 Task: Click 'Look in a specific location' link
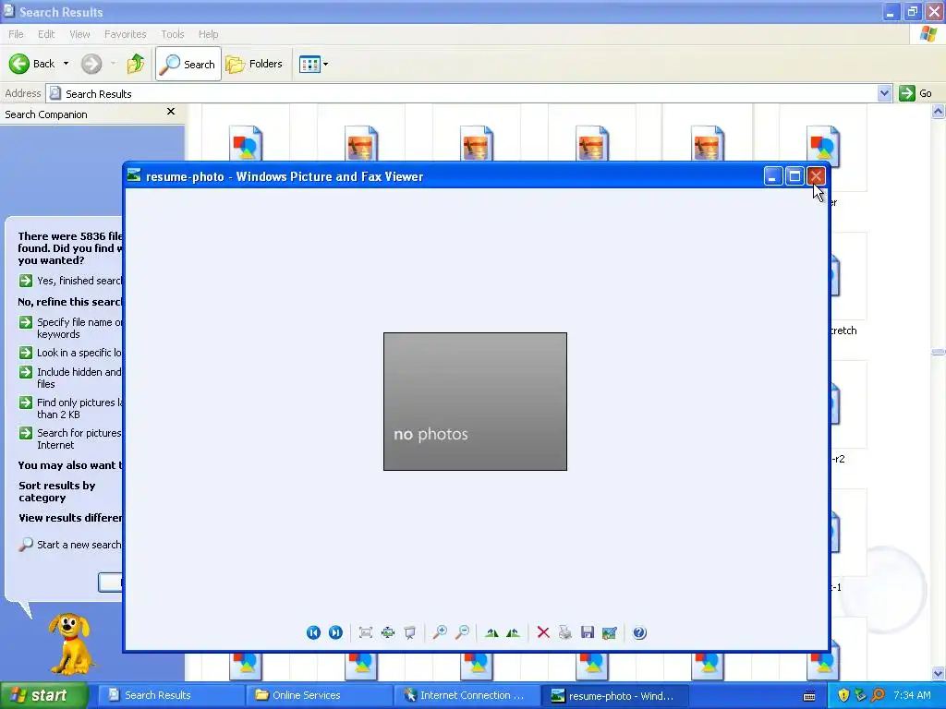click(x=70, y=353)
